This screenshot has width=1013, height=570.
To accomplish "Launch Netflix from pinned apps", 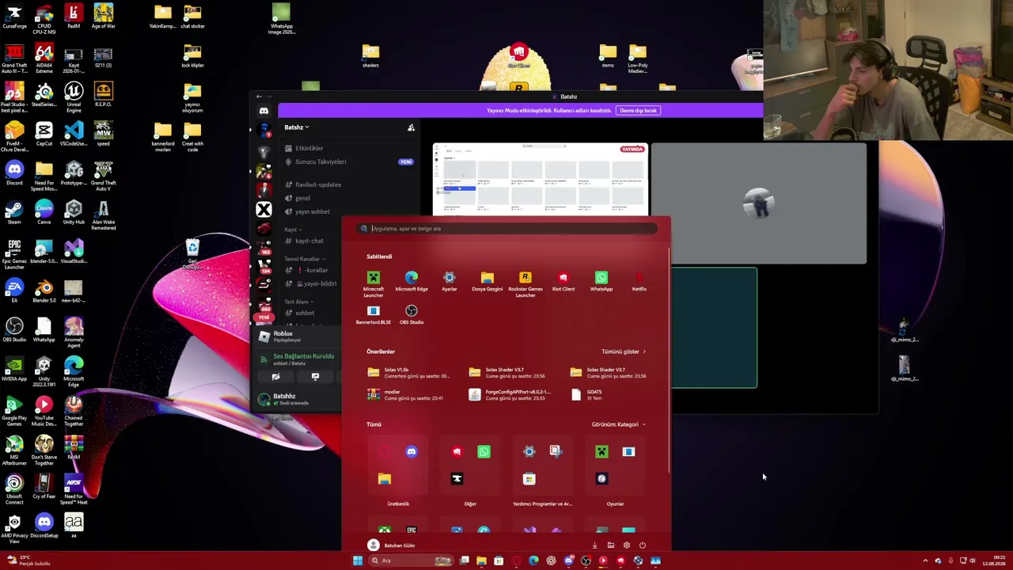I will pos(639,281).
